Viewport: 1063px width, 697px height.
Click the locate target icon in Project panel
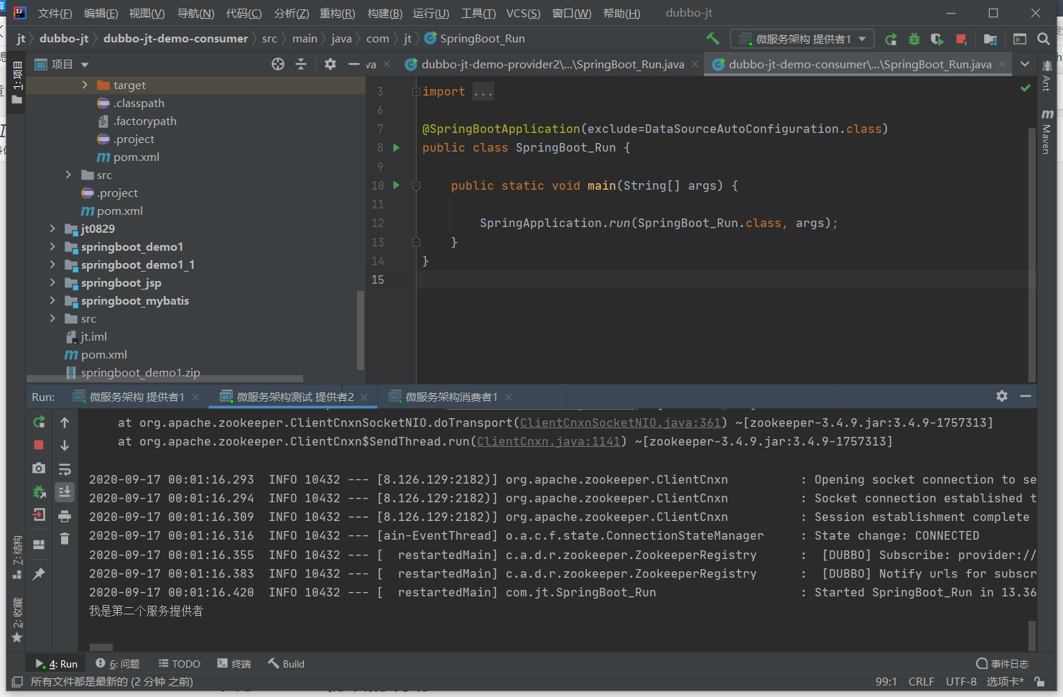(x=278, y=64)
